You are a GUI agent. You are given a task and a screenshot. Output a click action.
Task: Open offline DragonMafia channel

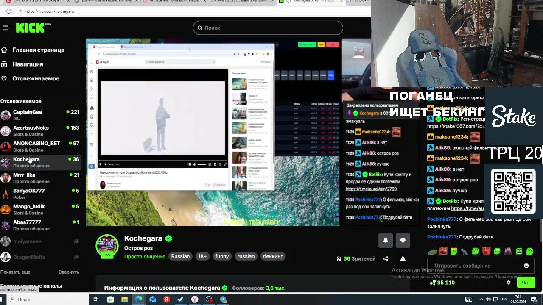40,257
